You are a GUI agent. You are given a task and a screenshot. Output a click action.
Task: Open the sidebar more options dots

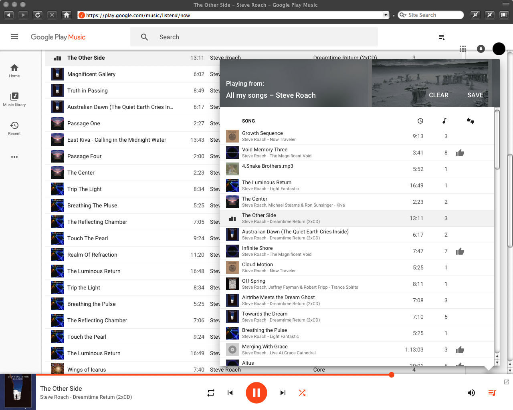pos(14,157)
